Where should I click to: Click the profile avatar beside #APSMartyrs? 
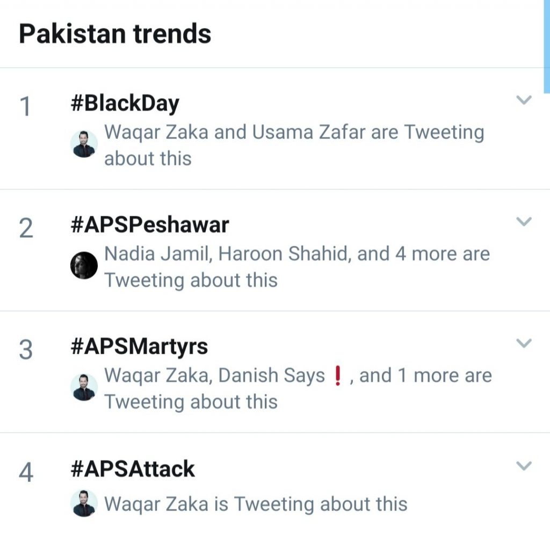click(x=84, y=388)
